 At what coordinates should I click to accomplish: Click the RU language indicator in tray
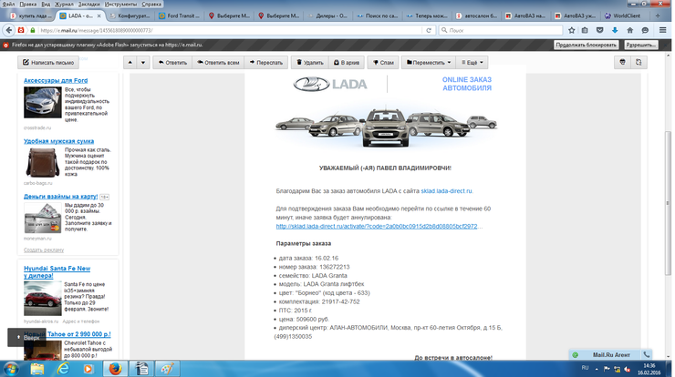coord(585,368)
